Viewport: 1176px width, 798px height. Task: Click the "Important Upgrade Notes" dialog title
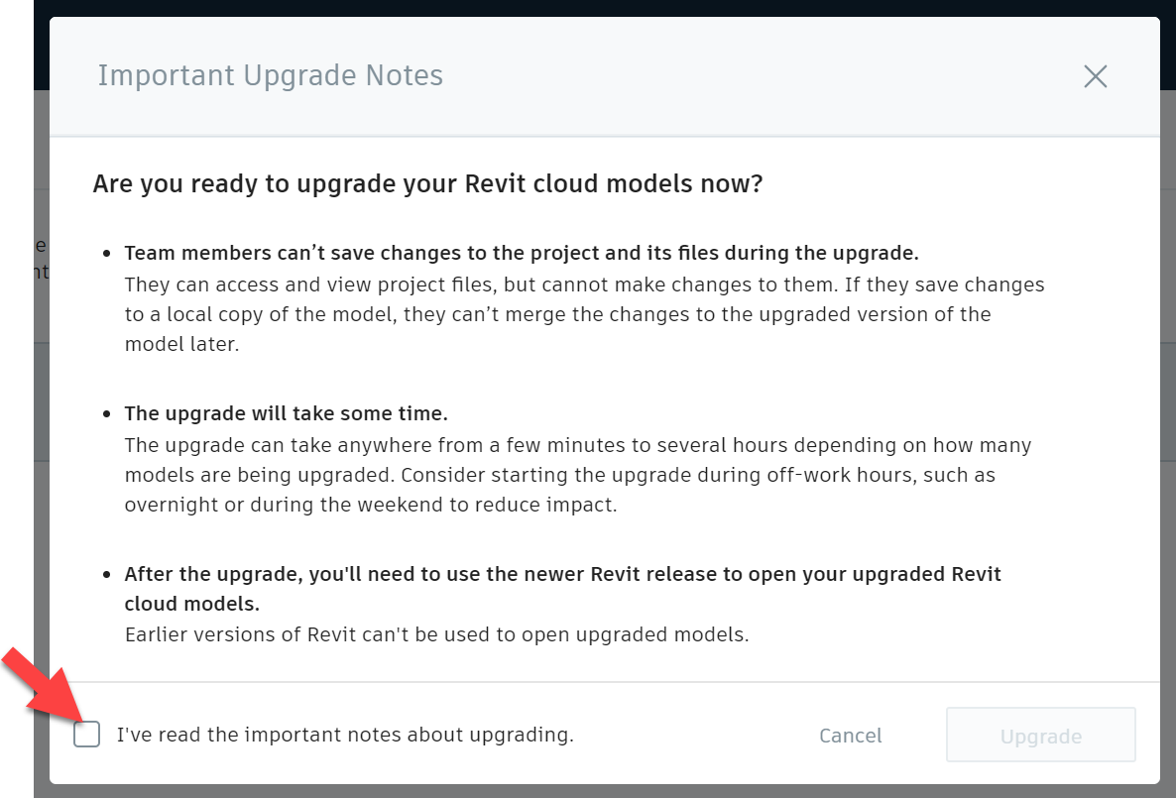(270, 76)
